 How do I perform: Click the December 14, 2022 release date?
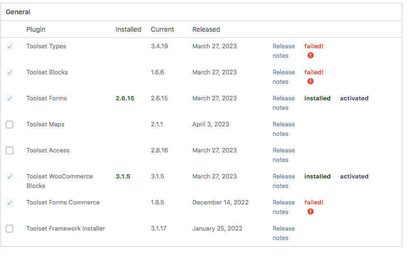coord(221,203)
